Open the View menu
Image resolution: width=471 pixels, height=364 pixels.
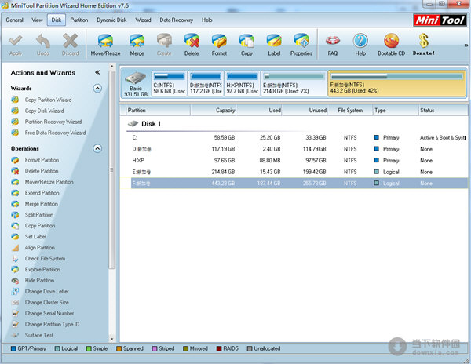point(37,20)
